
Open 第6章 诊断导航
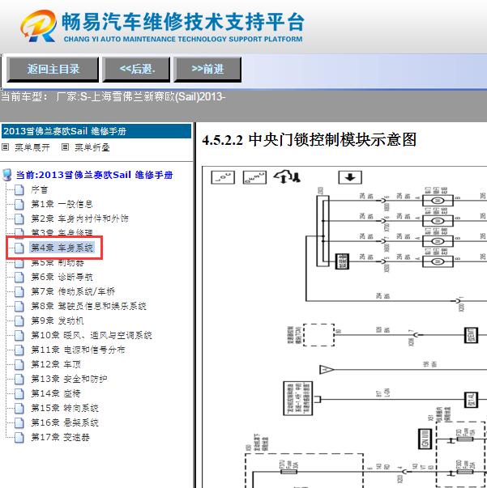point(62,277)
